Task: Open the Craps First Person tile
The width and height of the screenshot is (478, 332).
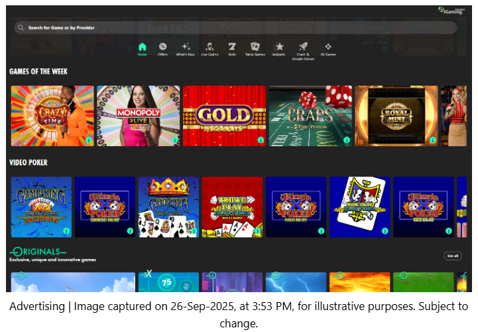Action: click(310, 116)
